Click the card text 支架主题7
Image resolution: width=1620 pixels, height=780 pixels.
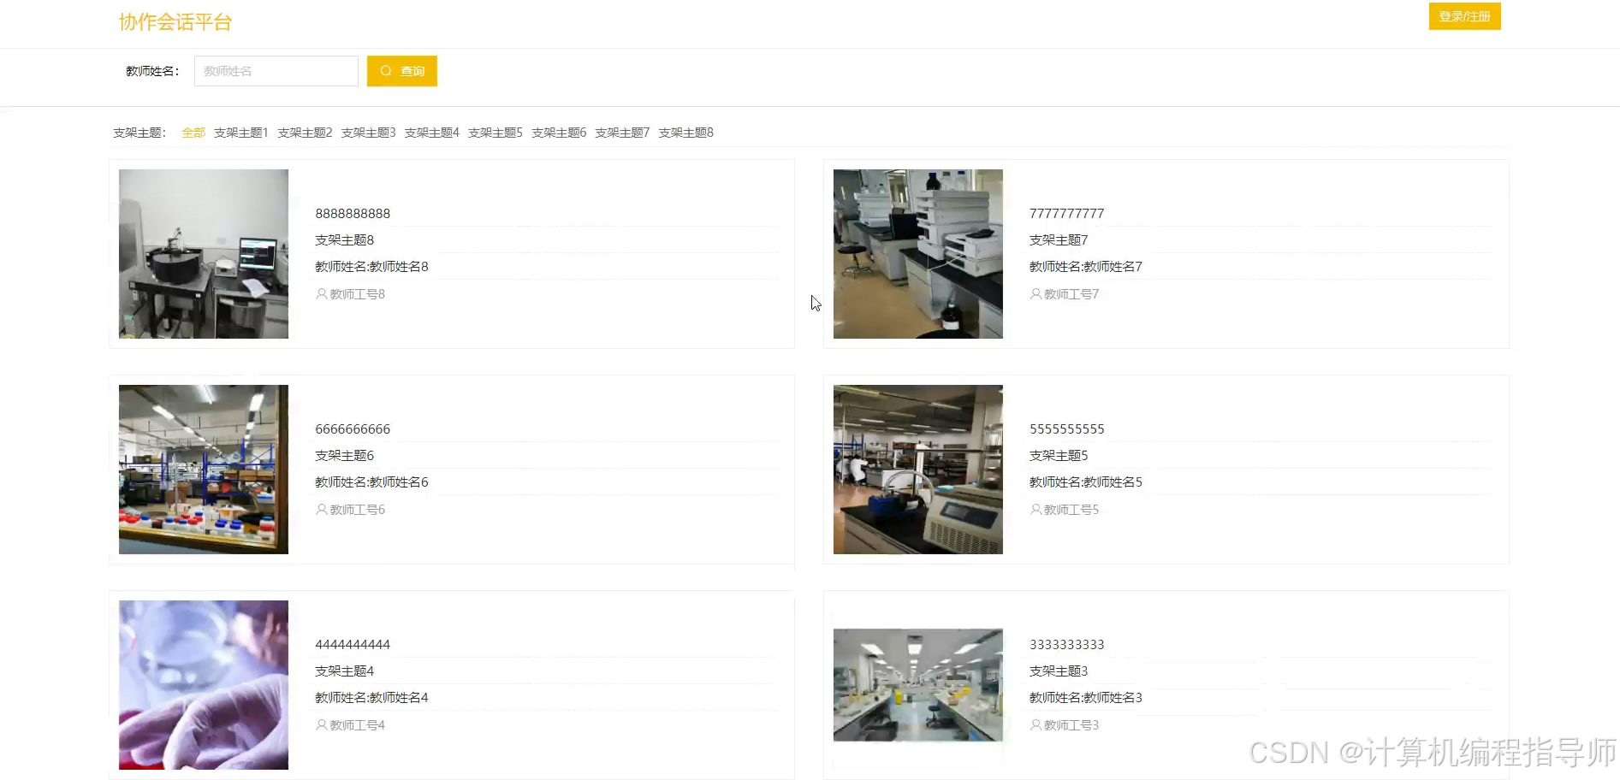[1059, 240]
